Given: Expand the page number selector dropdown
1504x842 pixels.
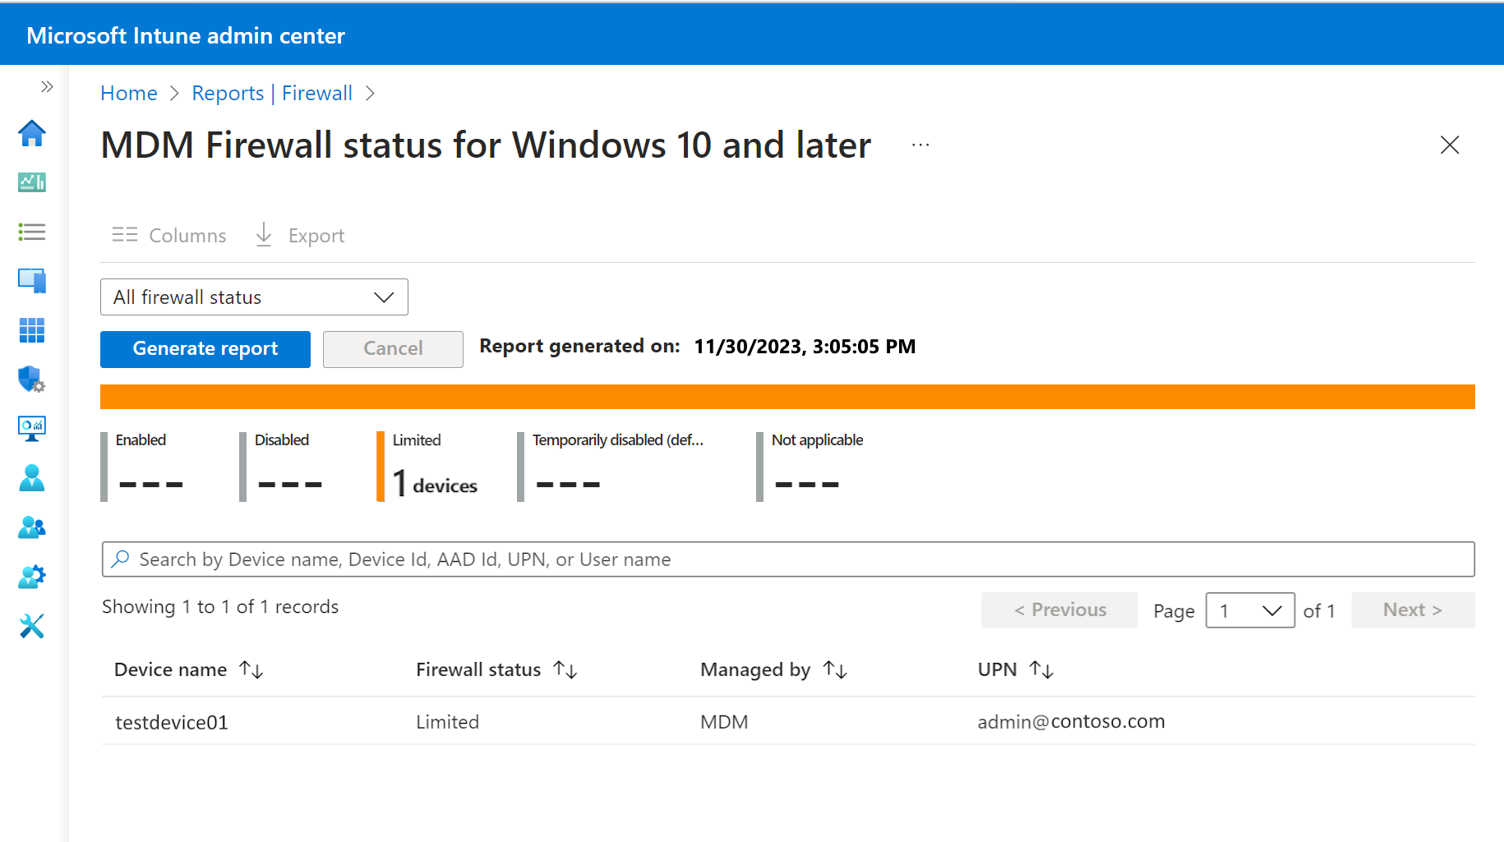Looking at the screenshot, I should pos(1249,610).
